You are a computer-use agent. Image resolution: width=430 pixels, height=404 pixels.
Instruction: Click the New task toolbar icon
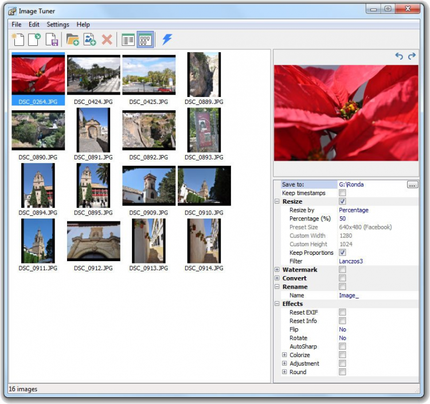coord(18,40)
